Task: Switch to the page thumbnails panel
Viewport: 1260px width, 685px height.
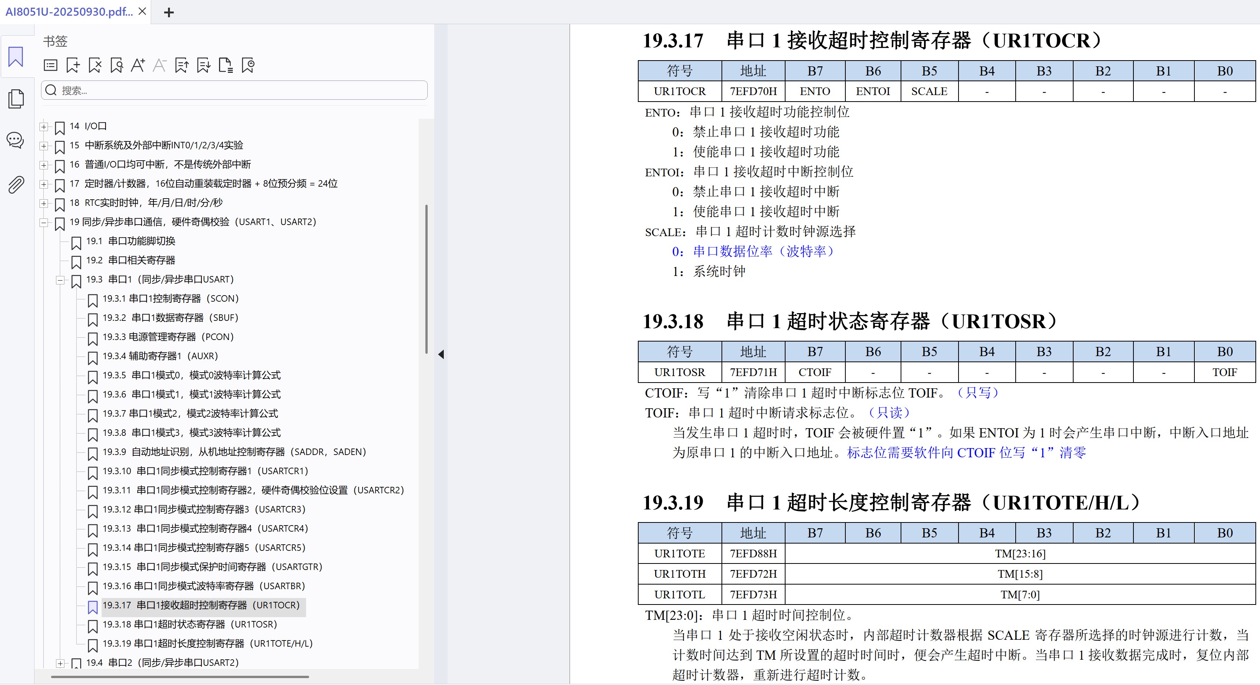Action: (x=15, y=99)
